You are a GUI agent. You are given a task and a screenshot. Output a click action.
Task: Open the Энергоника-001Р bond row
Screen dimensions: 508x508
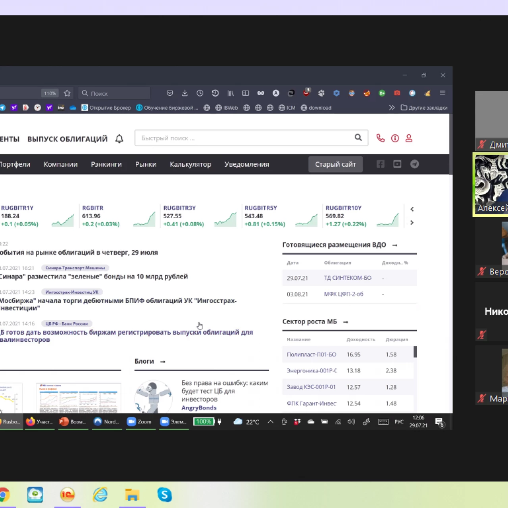coord(348,371)
